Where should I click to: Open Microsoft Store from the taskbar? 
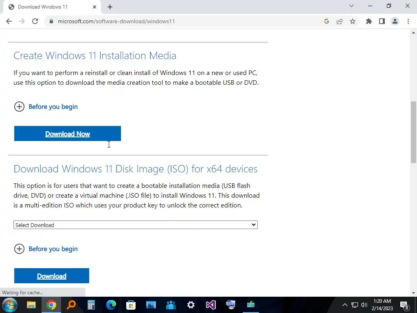click(131, 305)
